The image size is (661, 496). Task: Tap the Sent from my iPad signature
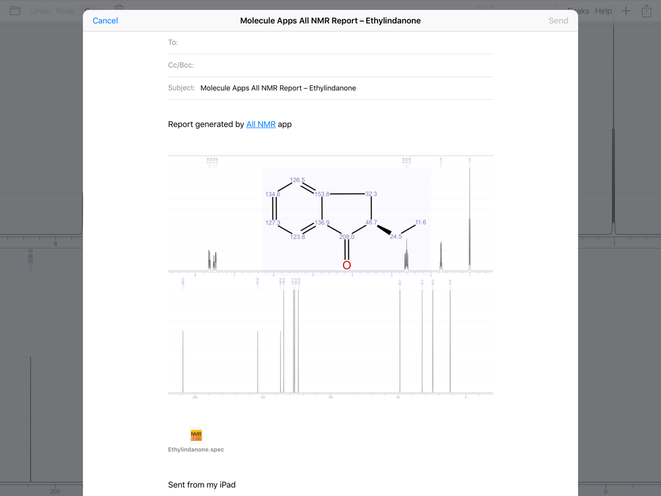(x=202, y=485)
